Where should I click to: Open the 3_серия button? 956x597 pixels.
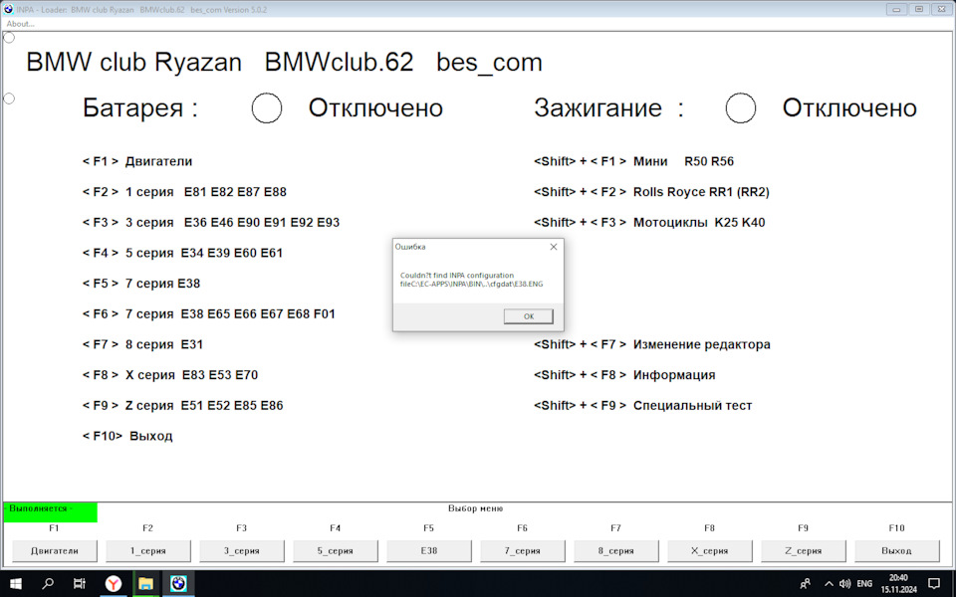coord(241,550)
